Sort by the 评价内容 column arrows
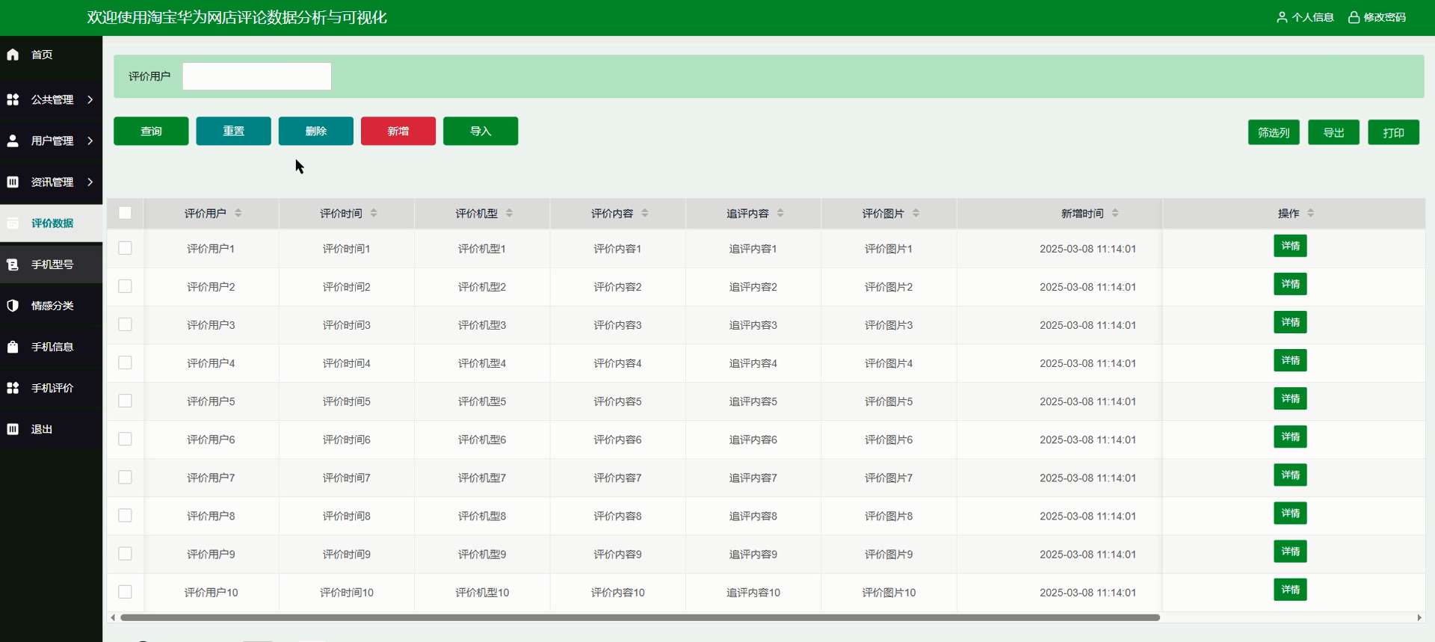 coord(645,213)
